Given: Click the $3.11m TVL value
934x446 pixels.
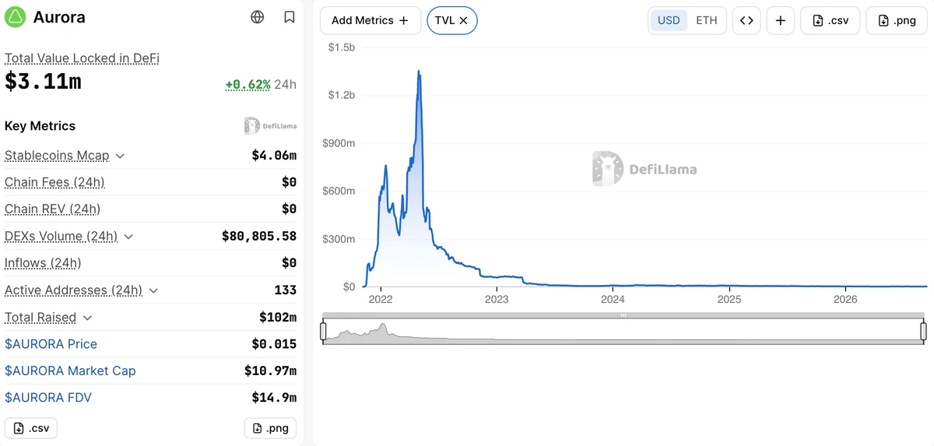Looking at the screenshot, I should point(43,81).
